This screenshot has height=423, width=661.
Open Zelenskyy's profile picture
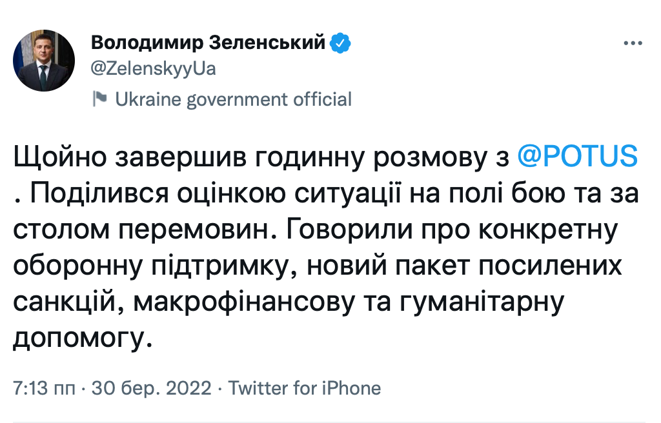pos(43,59)
